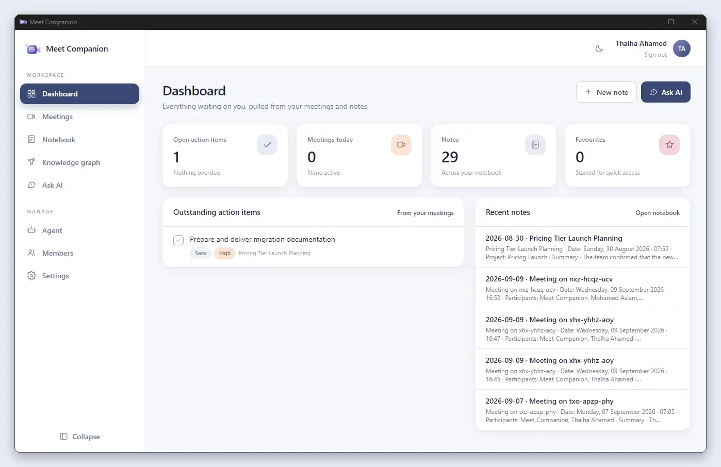Select Ask AI in the sidebar

point(79,185)
